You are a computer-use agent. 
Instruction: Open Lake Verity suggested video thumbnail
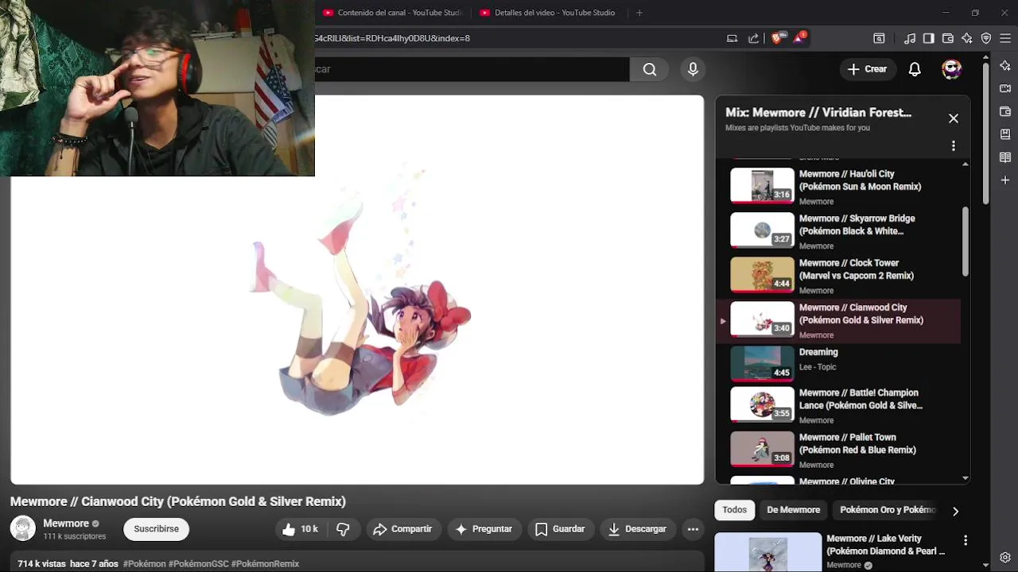click(x=767, y=552)
